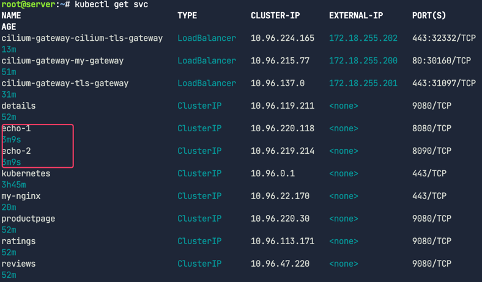This screenshot has width=482, height=282.
Task: Click the kubectl get svc command text
Action: point(111,4)
